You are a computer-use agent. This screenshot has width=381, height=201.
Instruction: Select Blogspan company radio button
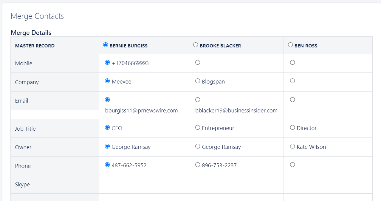pos(198,81)
